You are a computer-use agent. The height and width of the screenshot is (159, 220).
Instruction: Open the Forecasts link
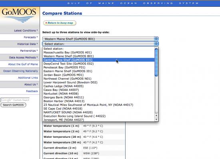30,37
